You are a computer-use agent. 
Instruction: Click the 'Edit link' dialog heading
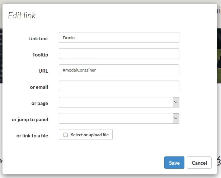(22, 15)
